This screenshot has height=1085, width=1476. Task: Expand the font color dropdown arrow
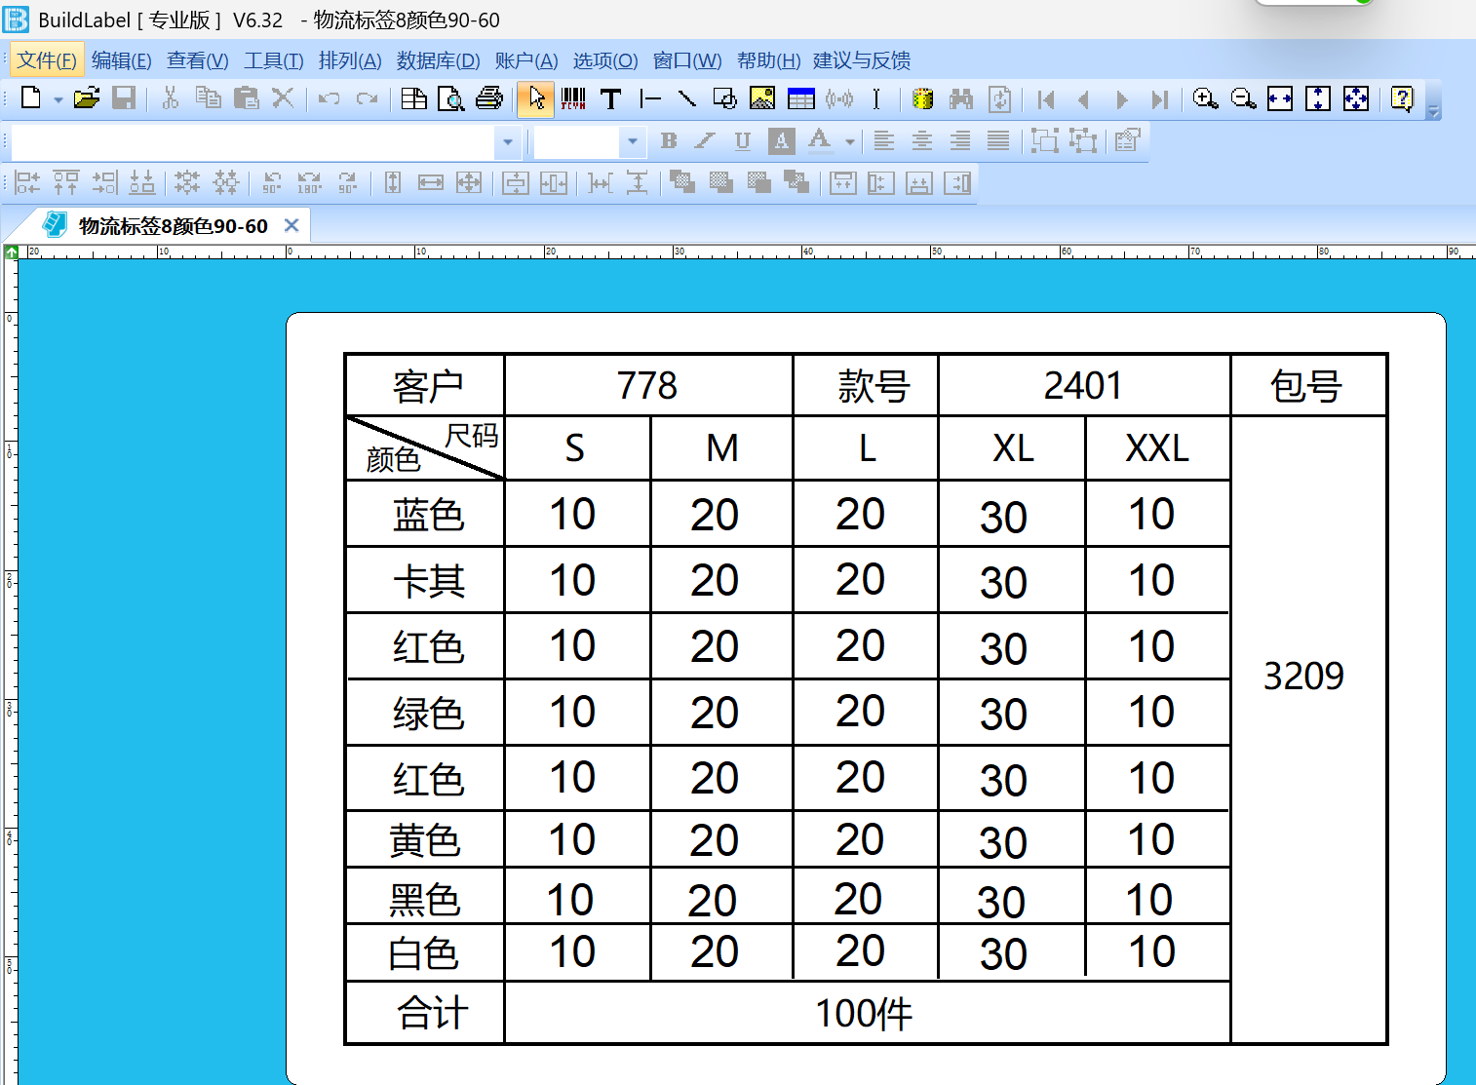[x=850, y=142]
